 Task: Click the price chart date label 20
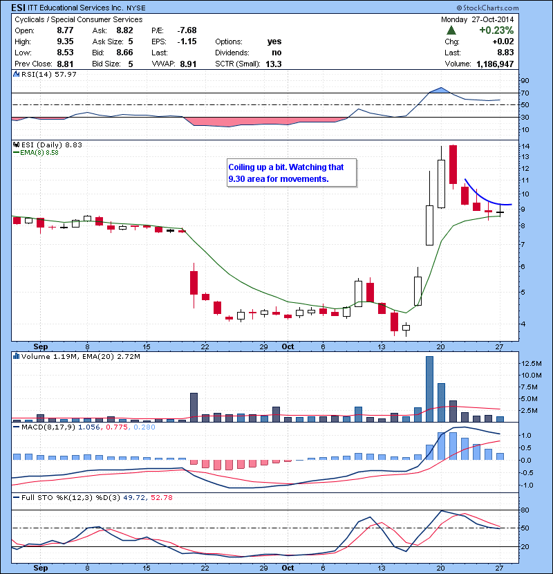point(440,346)
